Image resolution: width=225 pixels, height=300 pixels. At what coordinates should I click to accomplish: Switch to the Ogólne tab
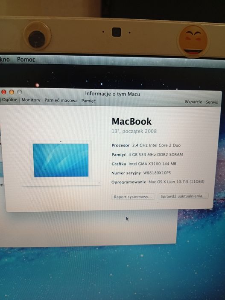9,100
